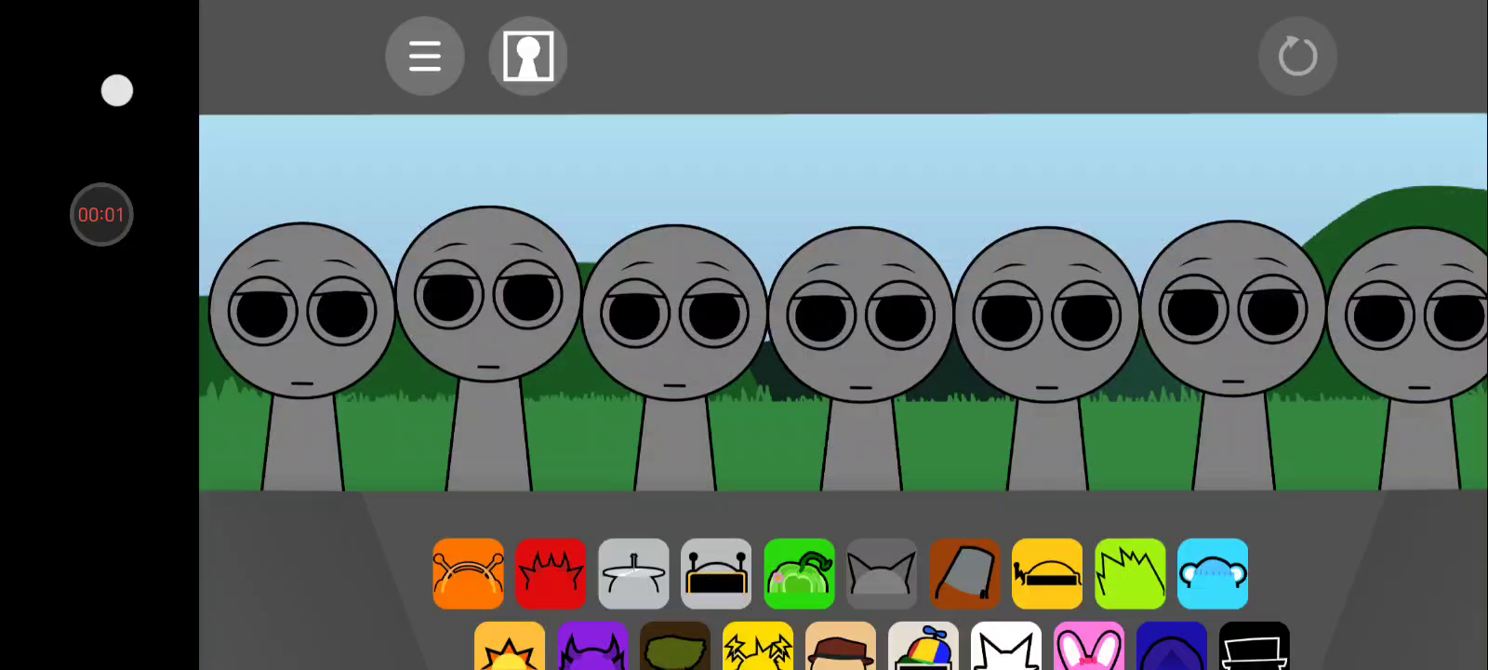1488x670 pixels.
Task: Select the orange antenna headband icon
Action: (468, 573)
